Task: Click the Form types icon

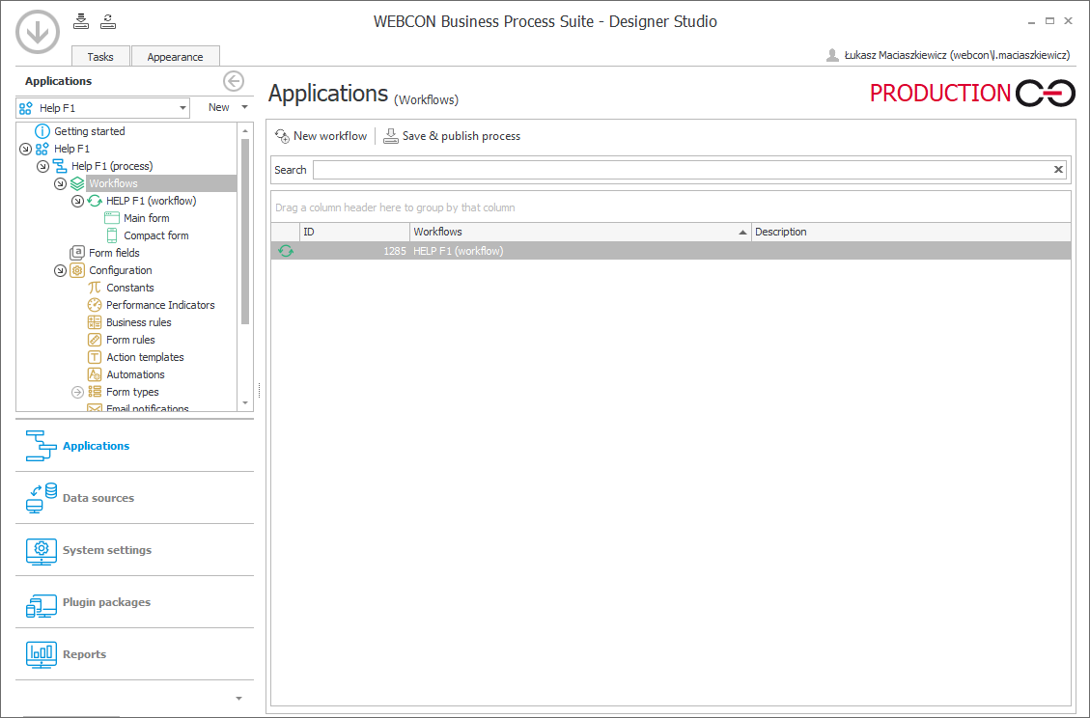Action: tap(95, 392)
